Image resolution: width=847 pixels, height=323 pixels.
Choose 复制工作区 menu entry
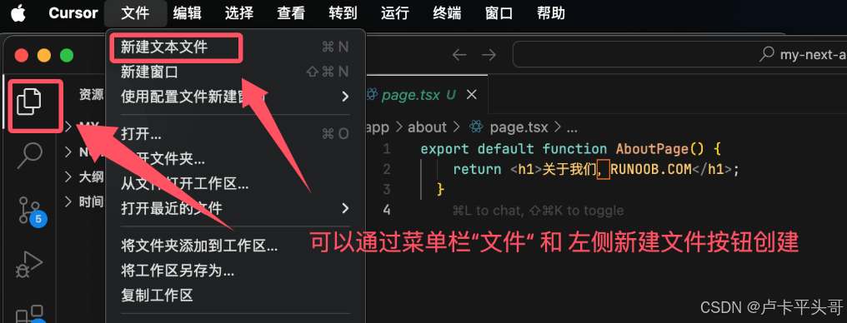click(235, 296)
